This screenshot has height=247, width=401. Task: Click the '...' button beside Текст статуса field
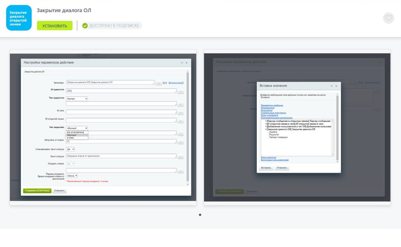coord(180,157)
